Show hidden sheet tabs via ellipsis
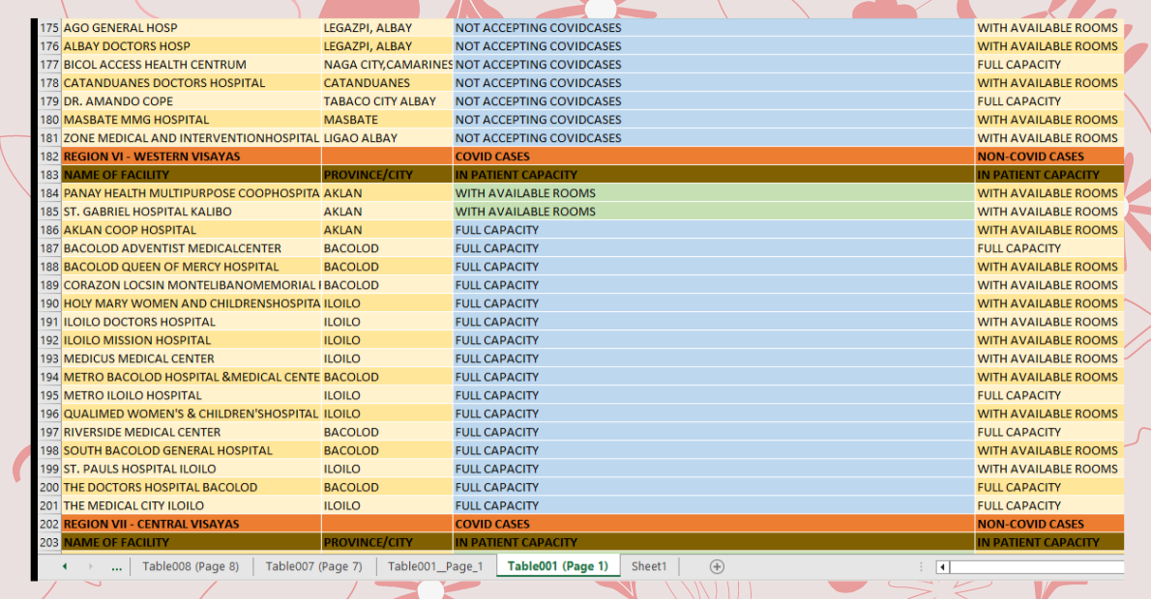This screenshot has width=1151, height=599. click(116, 566)
